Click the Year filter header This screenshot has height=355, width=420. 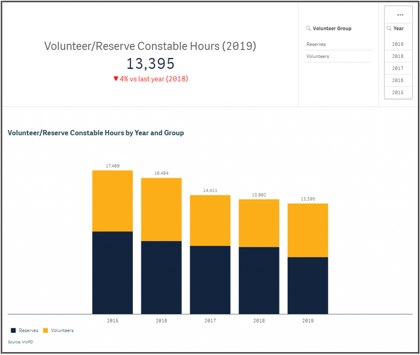(x=399, y=29)
